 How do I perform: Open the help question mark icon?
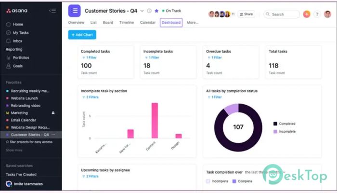pos(317,14)
